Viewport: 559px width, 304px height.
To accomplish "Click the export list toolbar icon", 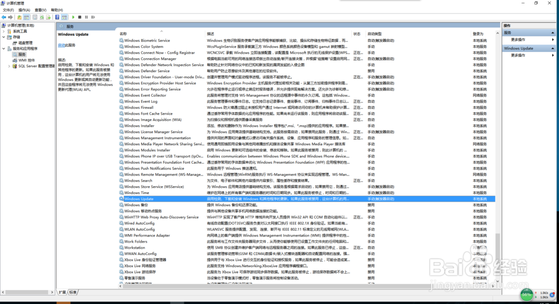I will click(49, 17).
